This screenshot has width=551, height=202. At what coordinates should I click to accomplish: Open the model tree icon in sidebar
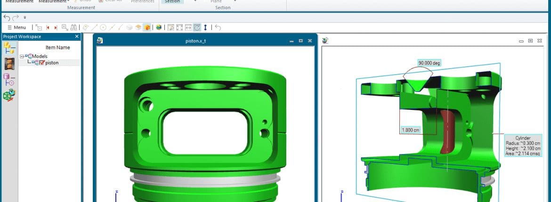[9, 47]
